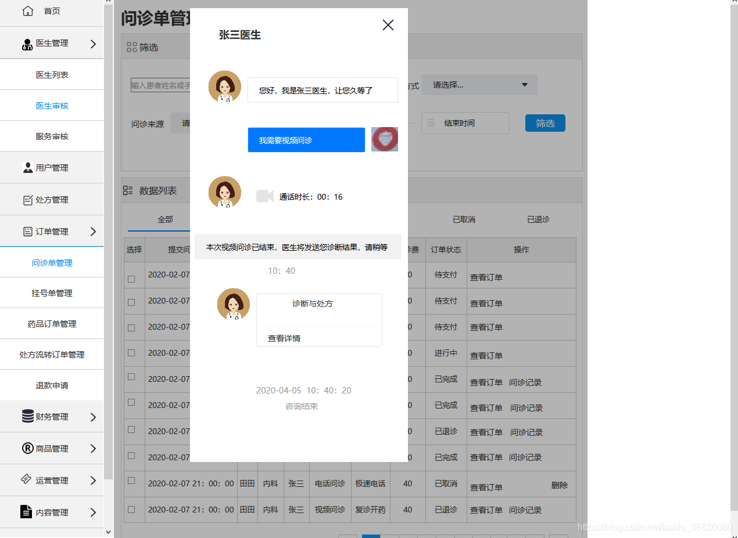Expand the 订单管理 submenu chevron

(x=93, y=230)
